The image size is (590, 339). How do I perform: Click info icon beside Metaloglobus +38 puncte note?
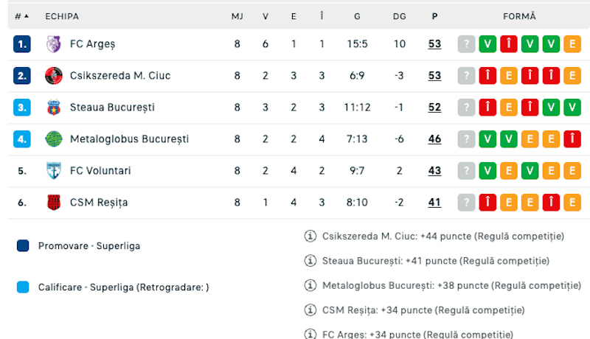click(310, 285)
